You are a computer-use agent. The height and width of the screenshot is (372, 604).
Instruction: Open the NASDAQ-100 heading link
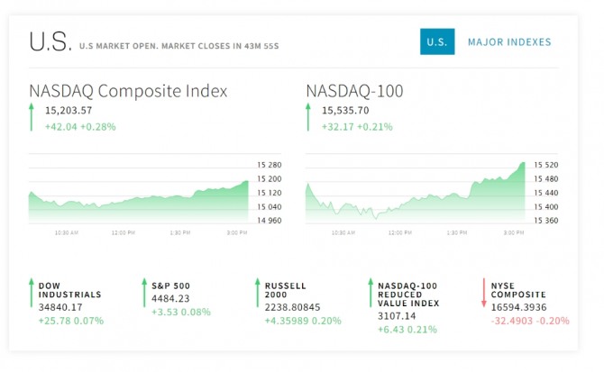pyautogui.click(x=354, y=91)
